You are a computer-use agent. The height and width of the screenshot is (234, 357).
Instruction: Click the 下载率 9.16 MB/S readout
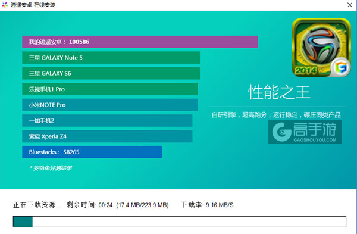208,205
